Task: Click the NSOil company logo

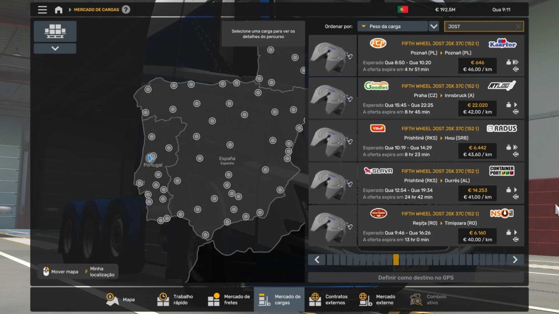Action: tap(502, 214)
